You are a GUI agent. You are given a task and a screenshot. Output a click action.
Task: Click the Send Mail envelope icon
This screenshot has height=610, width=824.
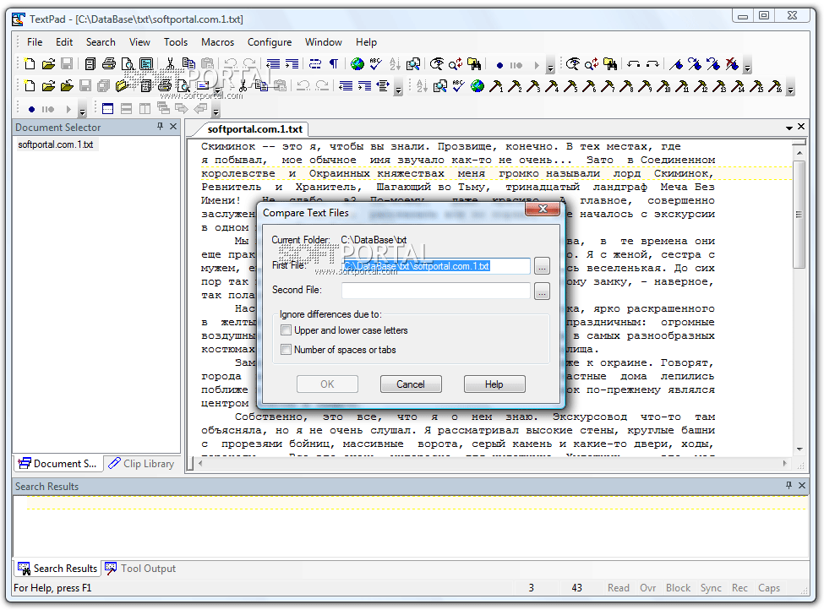tap(202, 86)
